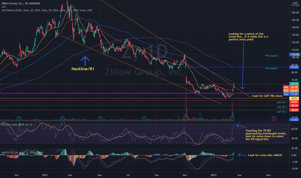Click the 60.00 RSI axis tick

pos(295,129)
